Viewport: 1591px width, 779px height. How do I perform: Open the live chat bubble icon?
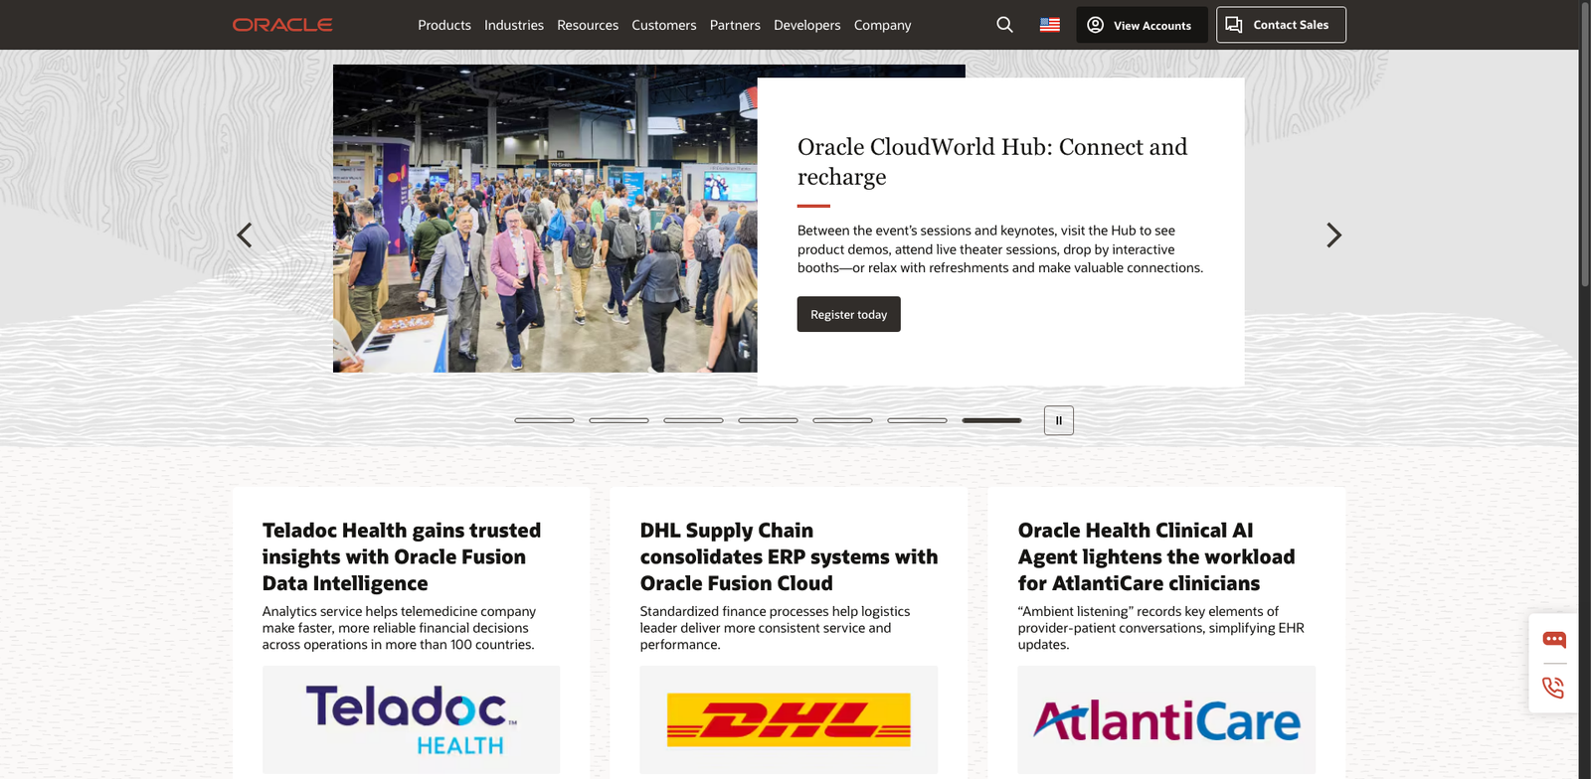coord(1554,639)
